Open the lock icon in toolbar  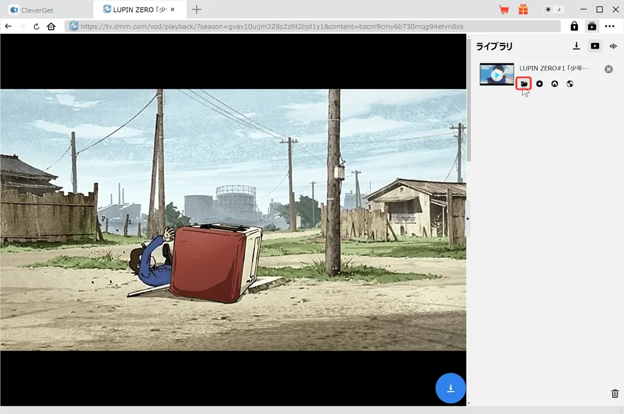pyautogui.click(x=574, y=26)
